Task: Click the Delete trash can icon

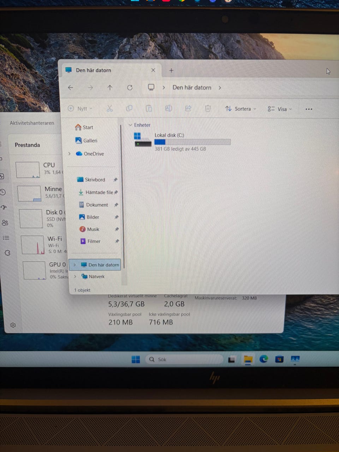Action: [208, 108]
